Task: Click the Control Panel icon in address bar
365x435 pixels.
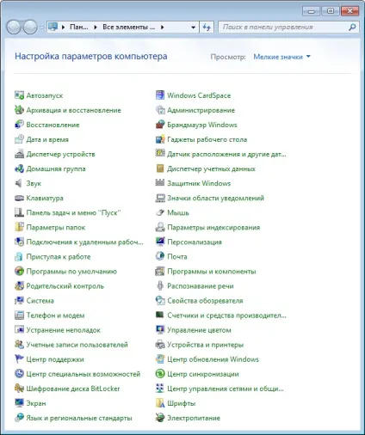Action: 53,27
